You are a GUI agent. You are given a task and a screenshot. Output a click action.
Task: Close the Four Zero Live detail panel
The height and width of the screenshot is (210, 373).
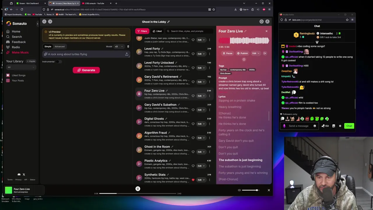[x=266, y=31]
